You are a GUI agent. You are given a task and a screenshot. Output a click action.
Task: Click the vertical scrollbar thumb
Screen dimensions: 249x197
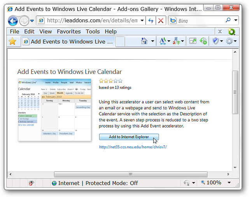pos(235,92)
